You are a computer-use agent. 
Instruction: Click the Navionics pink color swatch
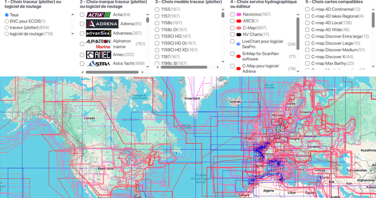point(239,15)
